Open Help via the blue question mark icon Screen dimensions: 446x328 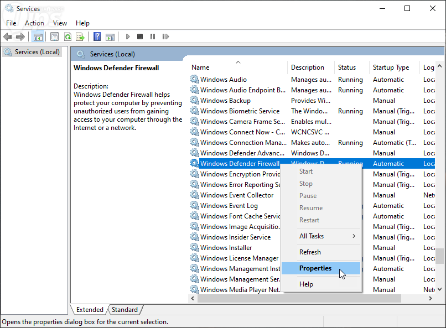click(x=97, y=37)
